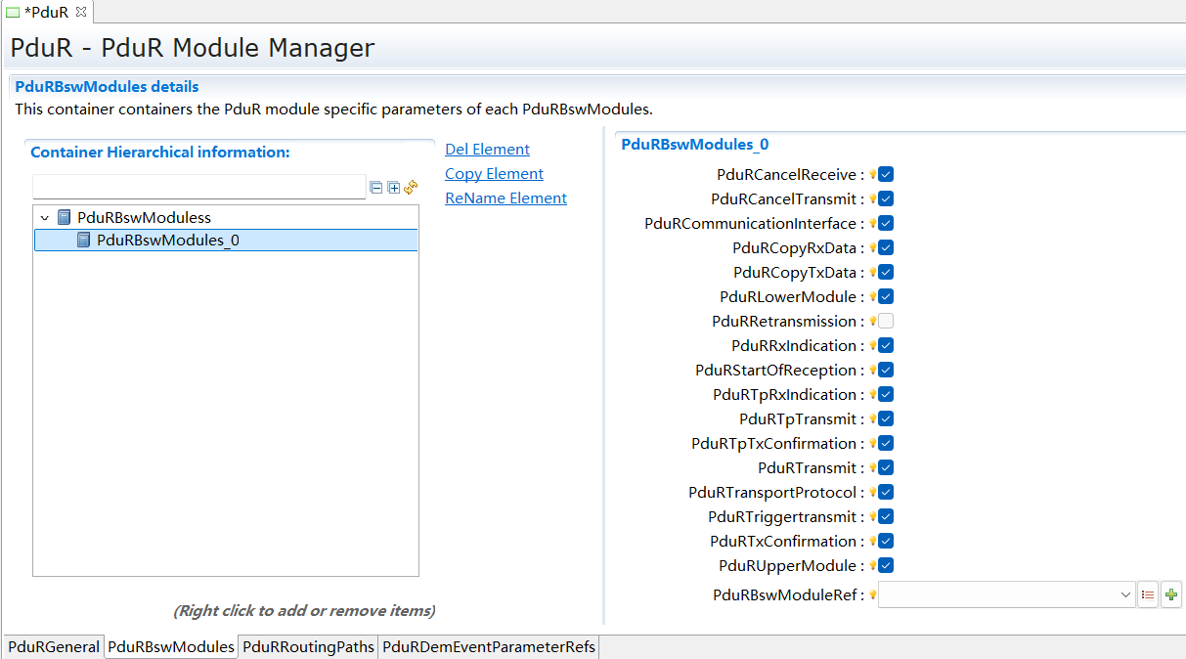
Task: Switch to the PduRGeneral tab
Action: (53, 646)
